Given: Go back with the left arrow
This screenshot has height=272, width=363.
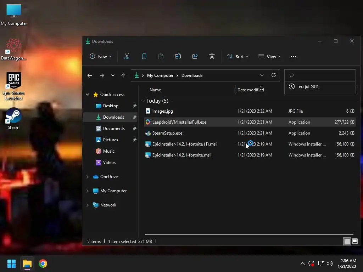Looking at the screenshot, I should click(90, 75).
